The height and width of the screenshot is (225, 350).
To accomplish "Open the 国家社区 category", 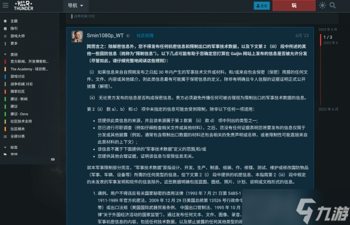I will (x=17, y=92).
